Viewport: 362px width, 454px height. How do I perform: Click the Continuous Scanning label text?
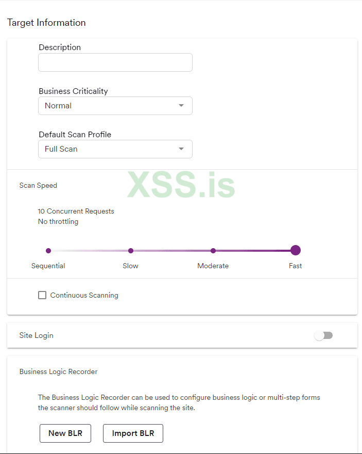click(x=84, y=296)
